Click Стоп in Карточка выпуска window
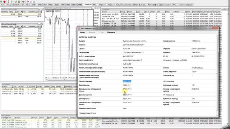 coord(101,32)
